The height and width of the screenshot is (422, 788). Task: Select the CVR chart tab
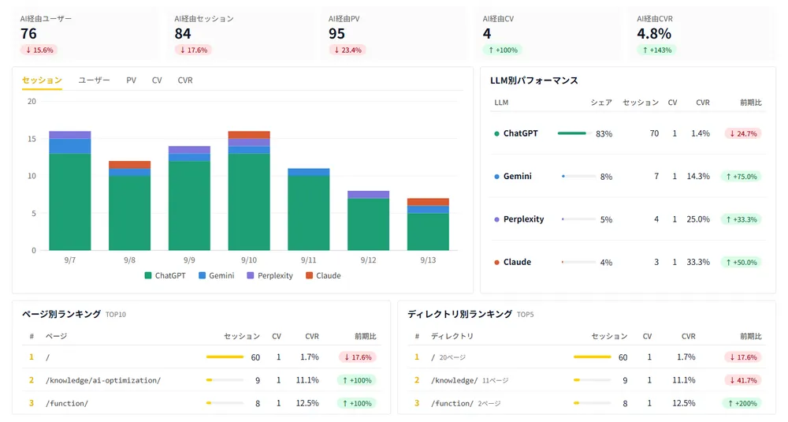pyautogui.click(x=185, y=80)
